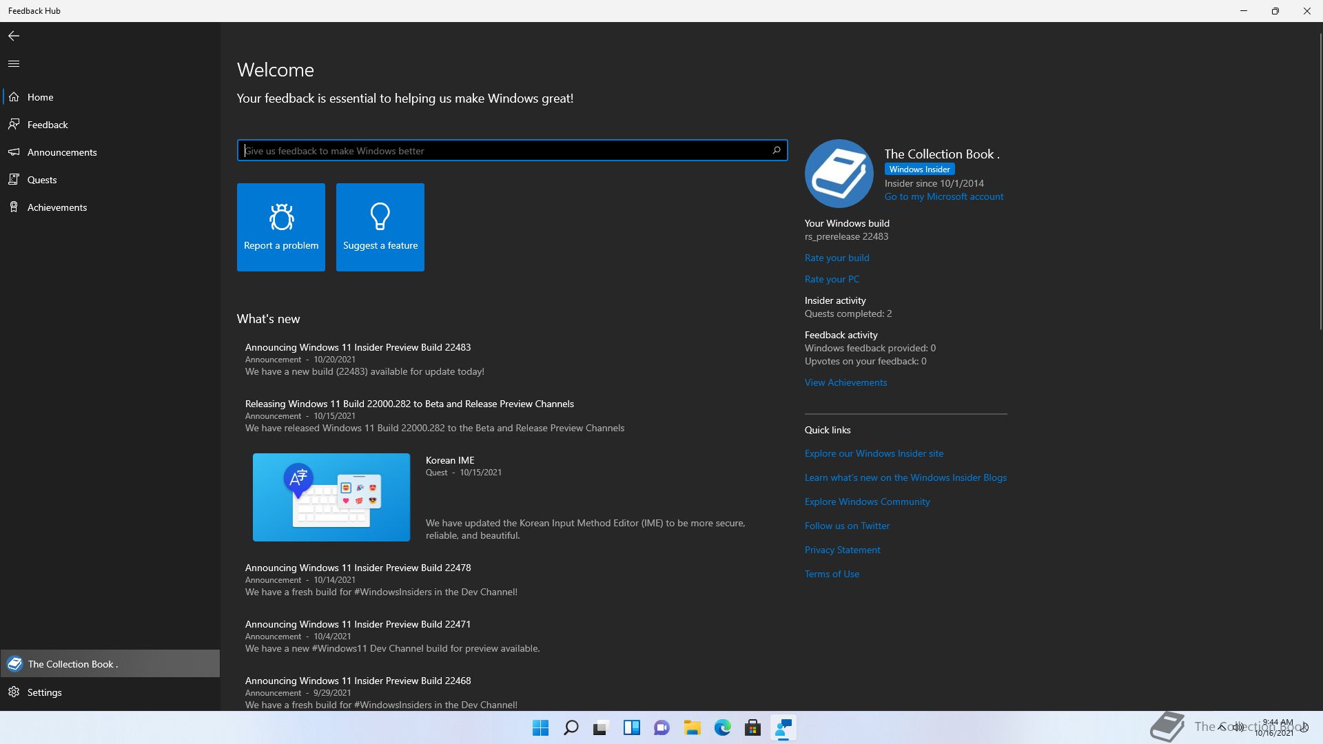Open Releasing Windows 11 Build 22000.282 announcement
Image resolution: width=1323 pixels, height=744 pixels.
409,404
